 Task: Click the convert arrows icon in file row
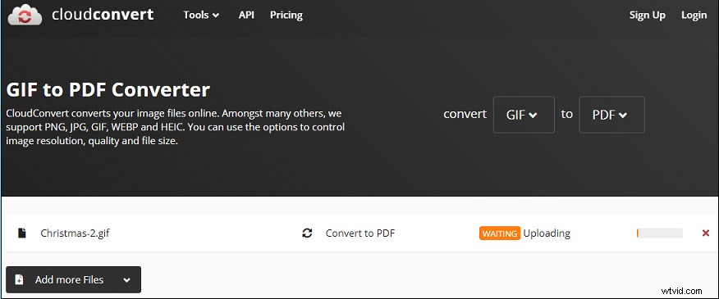pos(307,233)
